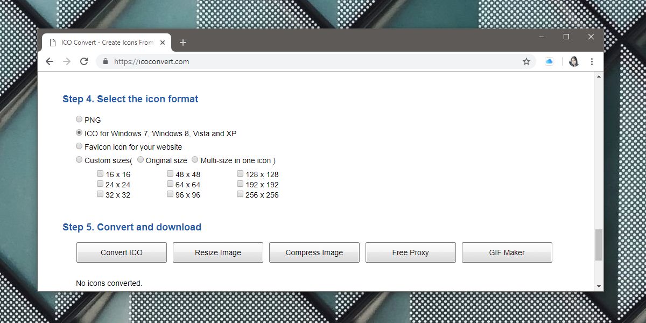Screen dimensions: 646x323
Task: Check the 16 x 16 size box
Action: pos(100,173)
